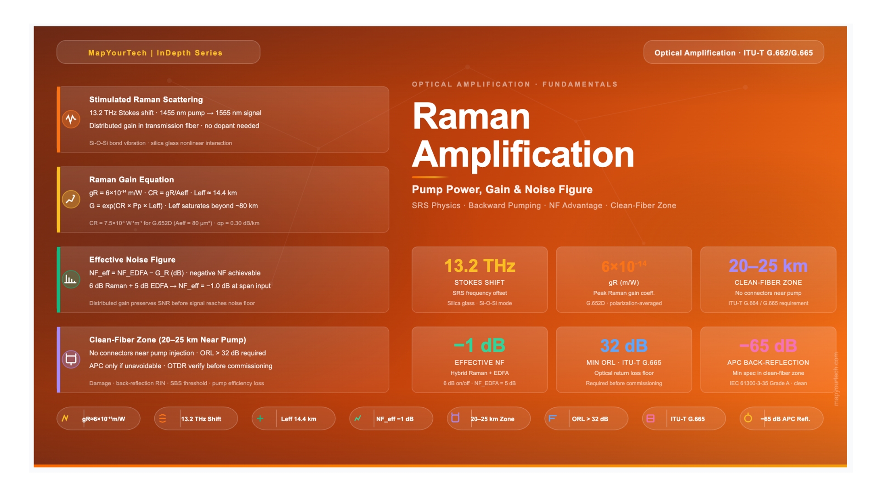Viewport: 882px width, 496px height.
Task: Click the Pump Power, Gain & Noise Figure subtitle
Action: pos(502,190)
